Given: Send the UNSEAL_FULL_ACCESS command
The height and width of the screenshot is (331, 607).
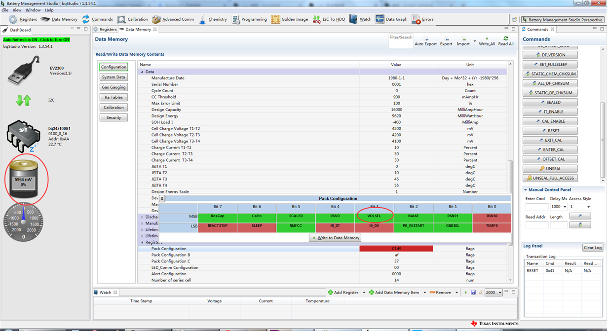Looking at the screenshot, I should [x=550, y=178].
